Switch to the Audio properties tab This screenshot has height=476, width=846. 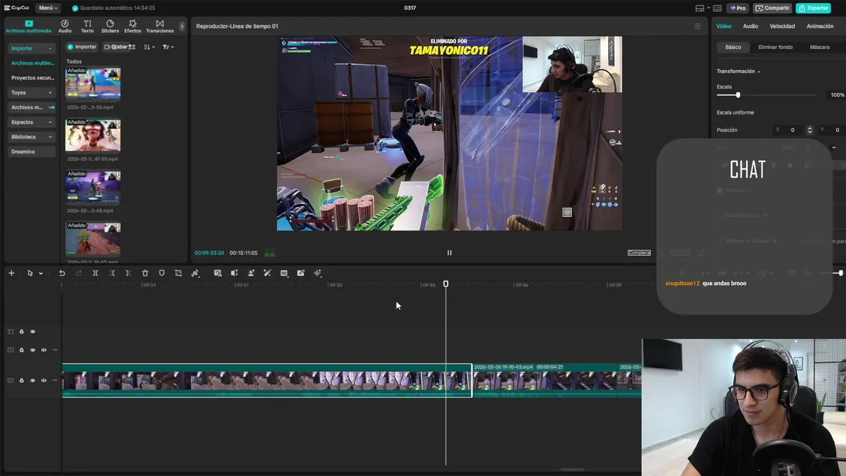[750, 26]
